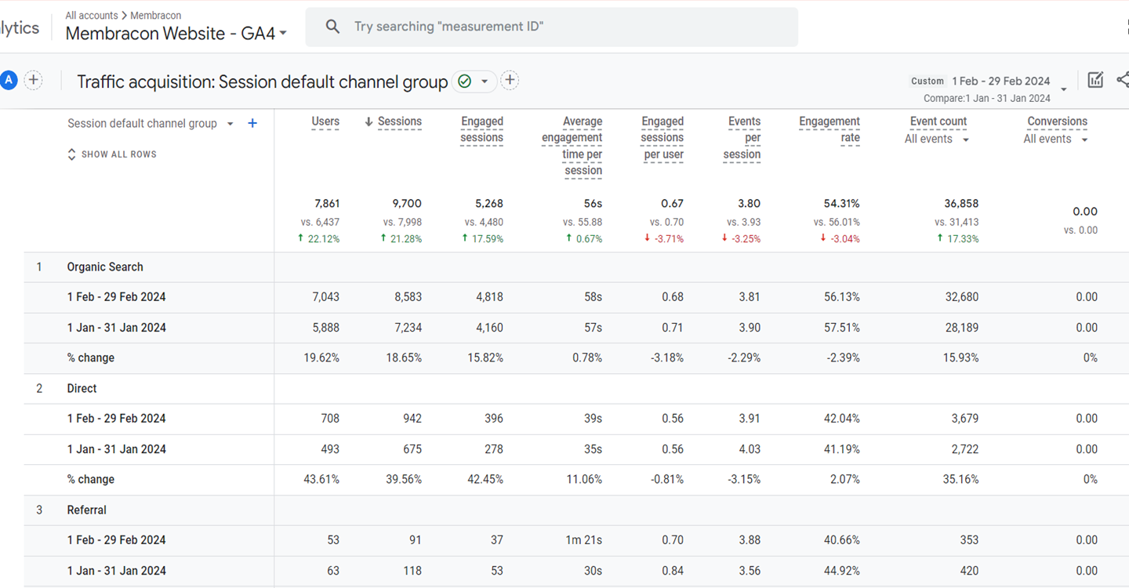
Task: Click total engaged sessions value 5,268
Action: point(489,203)
